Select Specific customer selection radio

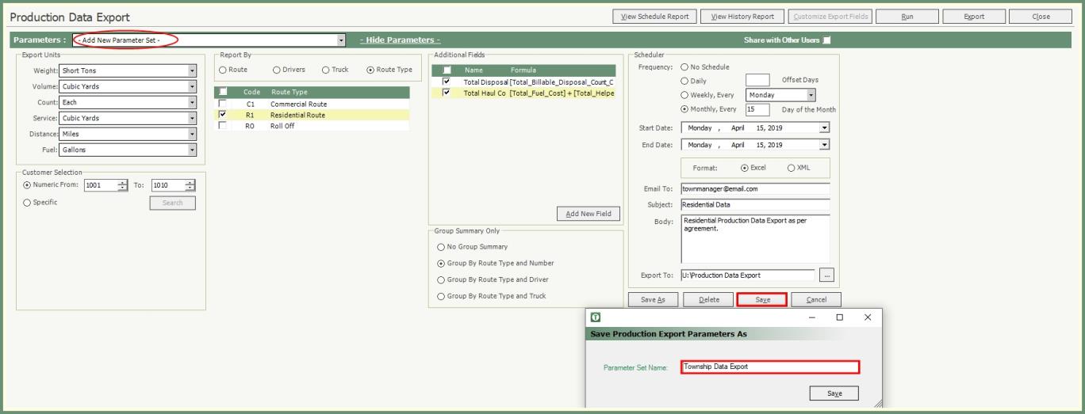[29, 203]
